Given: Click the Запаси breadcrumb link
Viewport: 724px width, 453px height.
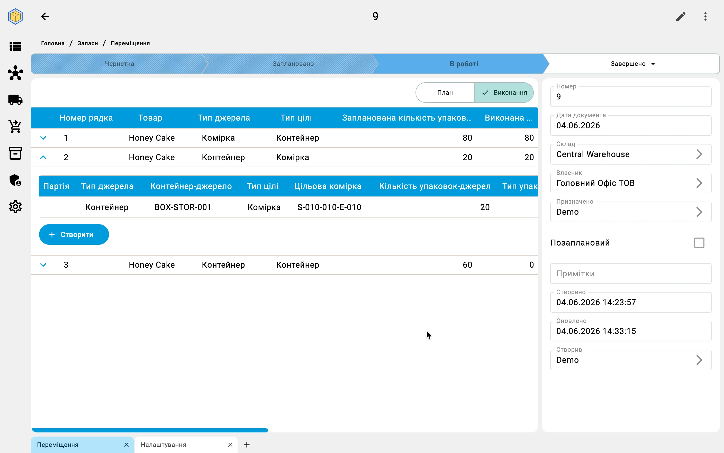Looking at the screenshot, I should [88, 43].
